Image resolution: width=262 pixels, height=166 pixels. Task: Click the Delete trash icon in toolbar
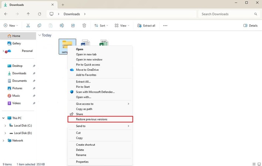[84, 25]
